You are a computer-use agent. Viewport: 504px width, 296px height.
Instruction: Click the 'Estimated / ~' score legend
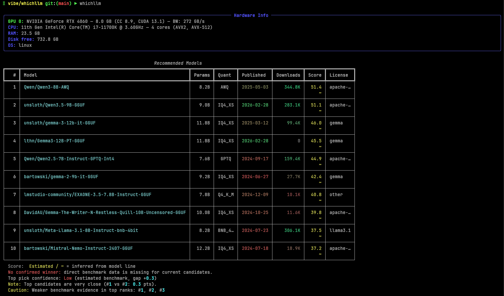click(47, 266)
